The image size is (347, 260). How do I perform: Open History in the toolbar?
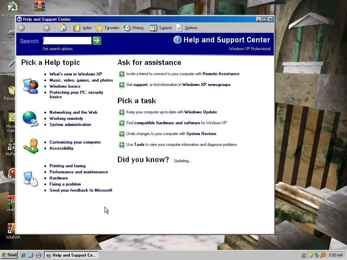click(134, 28)
